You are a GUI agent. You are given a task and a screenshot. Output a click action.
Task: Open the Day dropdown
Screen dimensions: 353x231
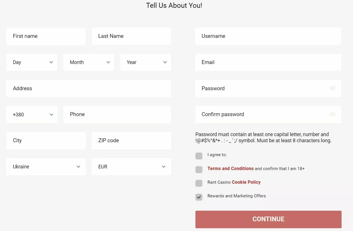point(32,62)
